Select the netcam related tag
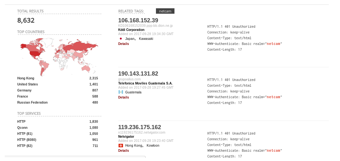The width and height of the screenshot is (340, 161). [x=165, y=11]
